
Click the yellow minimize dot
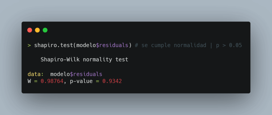[x=37, y=30]
